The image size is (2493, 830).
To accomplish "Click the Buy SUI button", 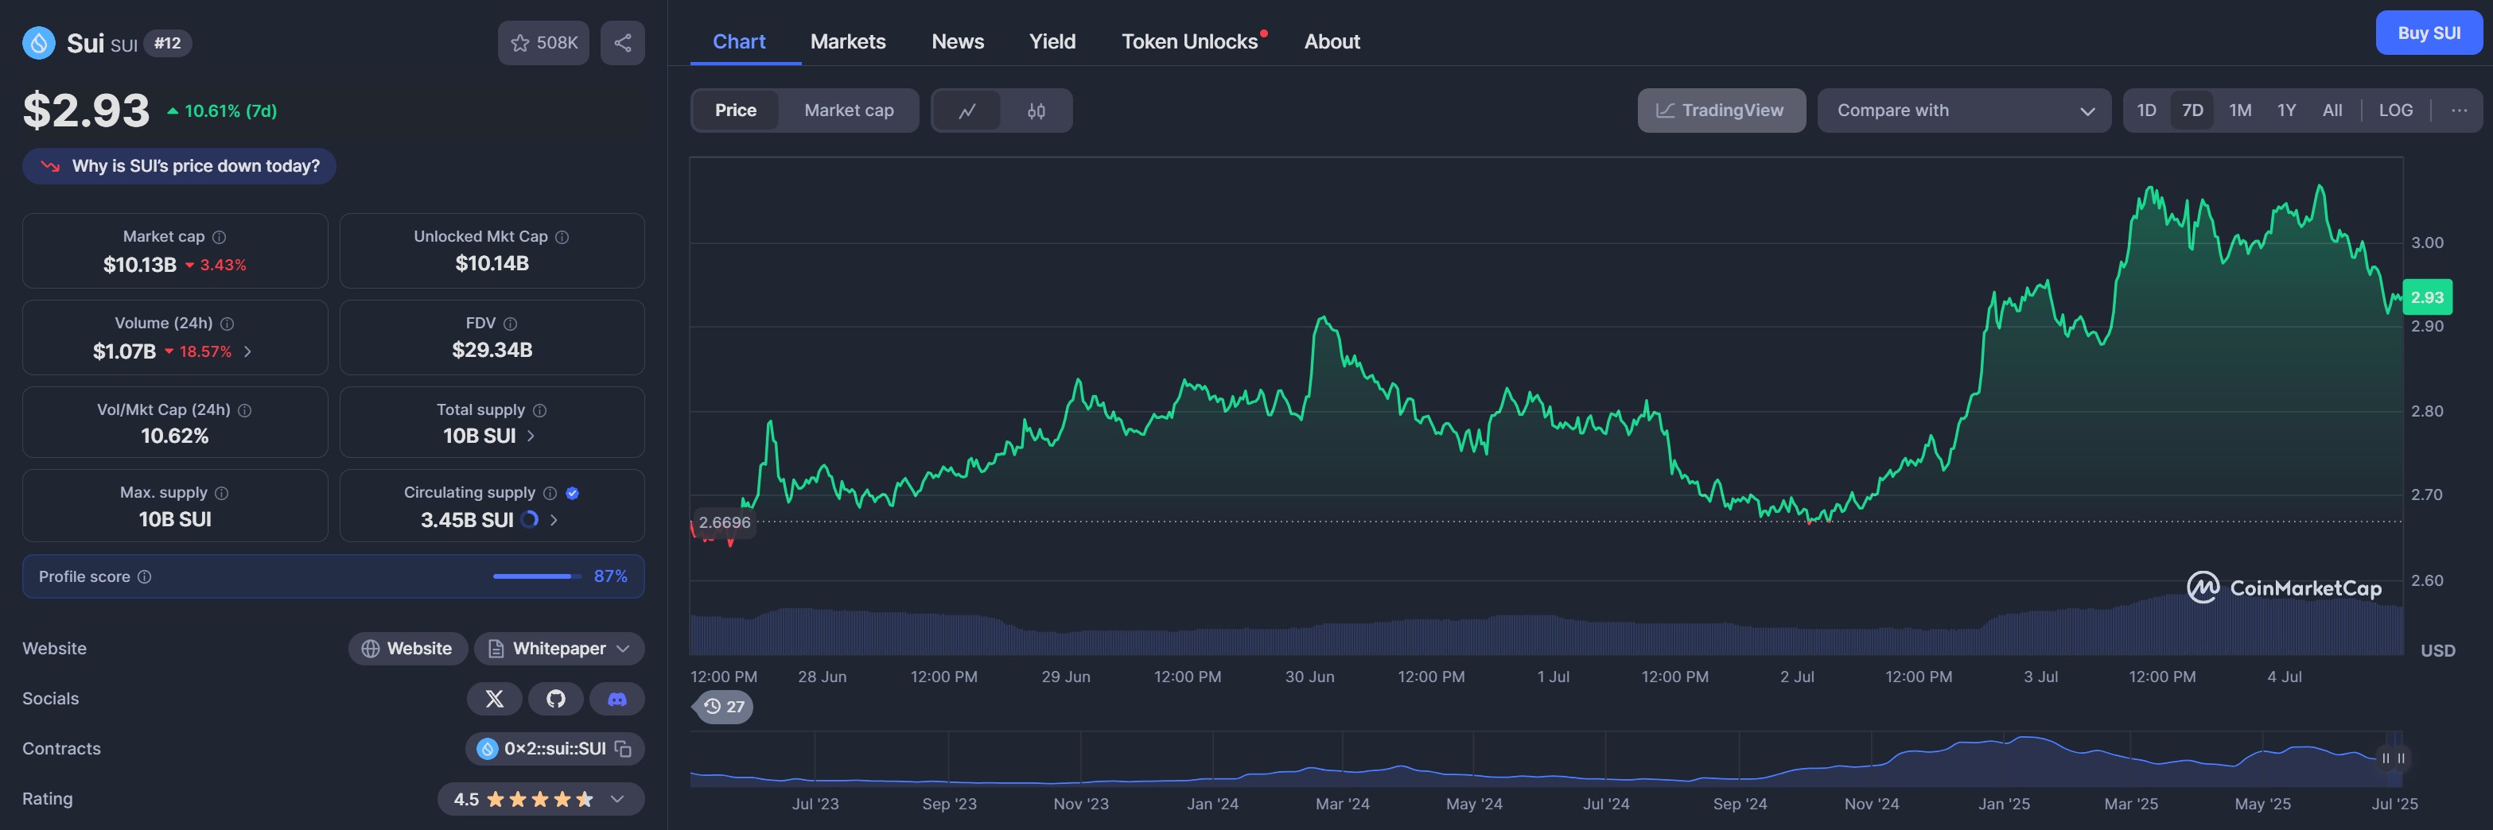I will (2428, 33).
